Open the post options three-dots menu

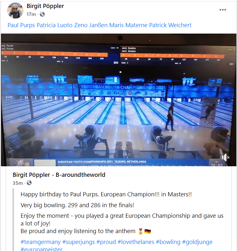pyautogui.click(x=223, y=10)
